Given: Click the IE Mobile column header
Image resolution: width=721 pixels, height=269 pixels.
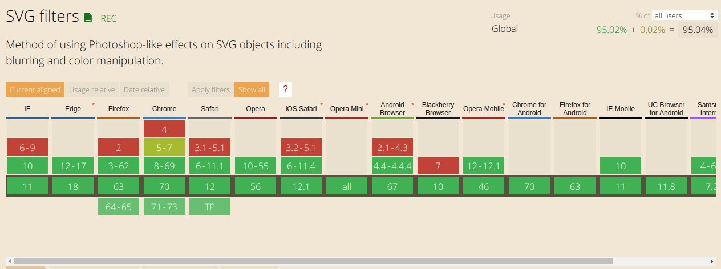Looking at the screenshot, I should 621,109.
